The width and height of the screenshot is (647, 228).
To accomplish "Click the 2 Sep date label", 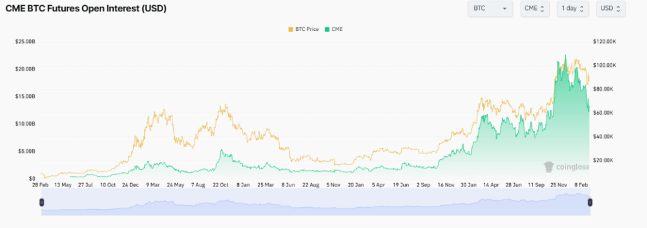I will 423,185.
